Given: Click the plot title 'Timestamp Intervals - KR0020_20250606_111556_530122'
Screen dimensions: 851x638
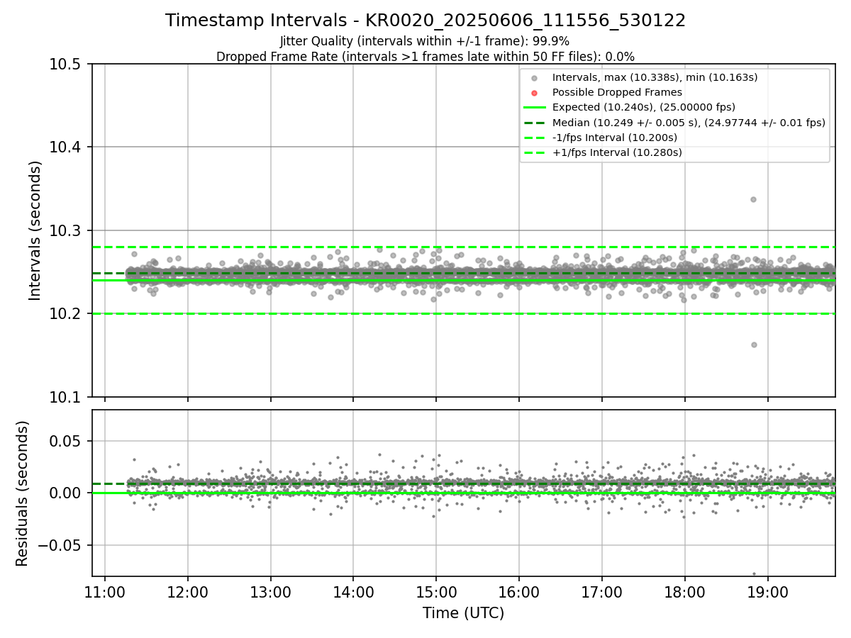Looking at the screenshot, I should coord(425,21).
